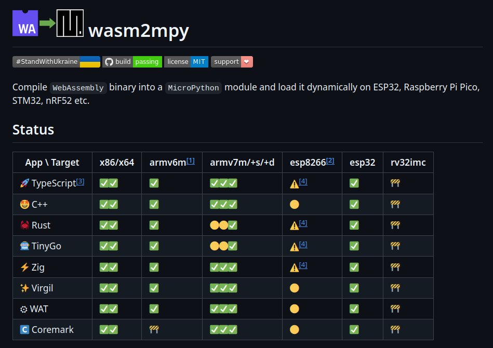Click the TinyGo row label
The height and width of the screenshot is (348, 493).
coord(46,246)
